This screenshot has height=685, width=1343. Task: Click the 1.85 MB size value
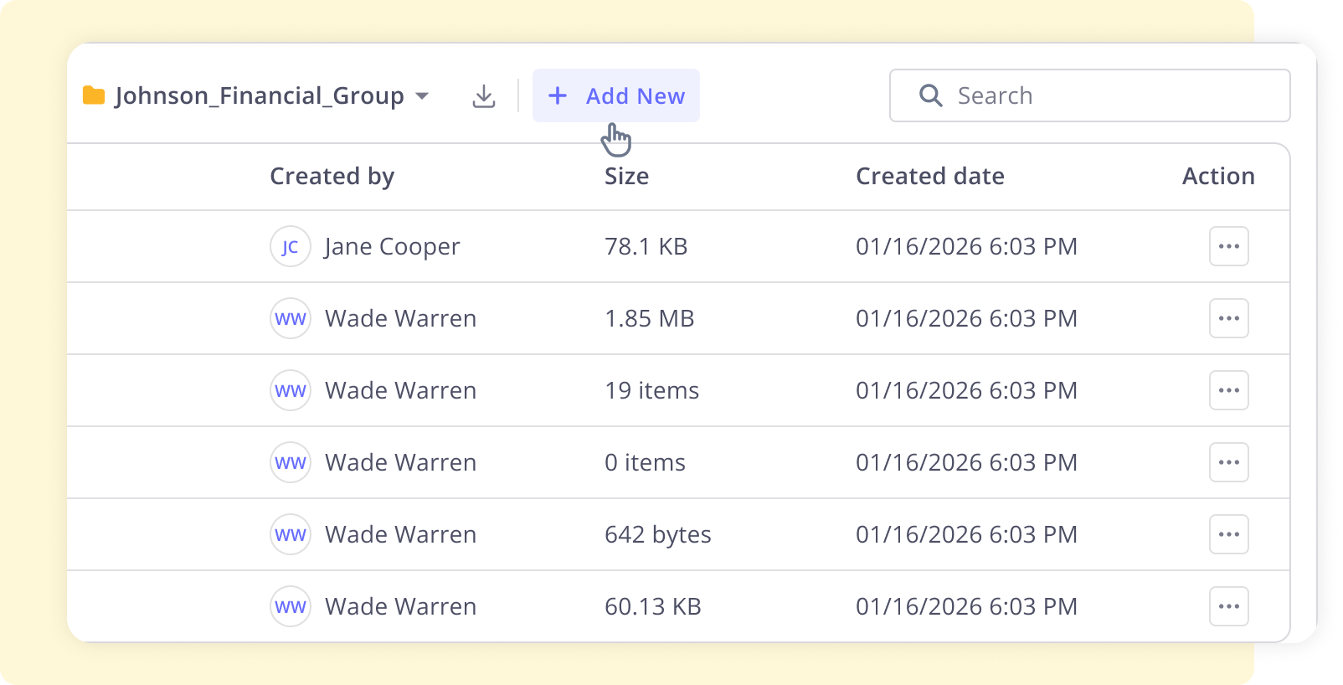click(x=650, y=318)
